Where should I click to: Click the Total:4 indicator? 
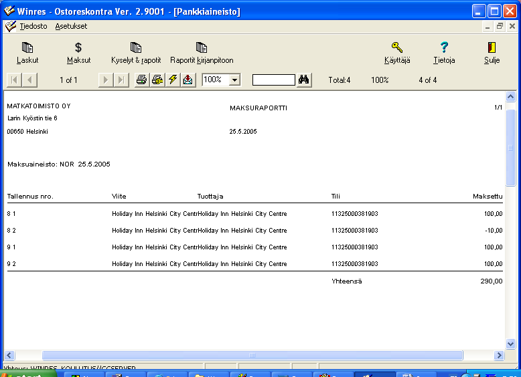click(340, 80)
